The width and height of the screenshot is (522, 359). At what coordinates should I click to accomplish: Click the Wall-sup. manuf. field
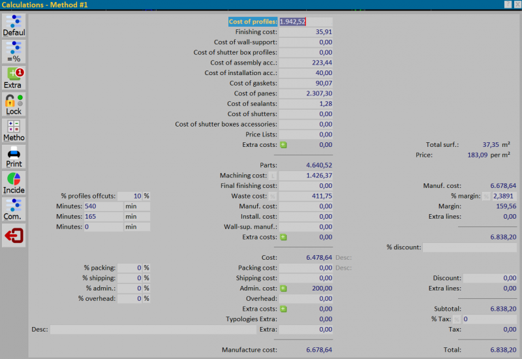pyautogui.click(x=305, y=227)
